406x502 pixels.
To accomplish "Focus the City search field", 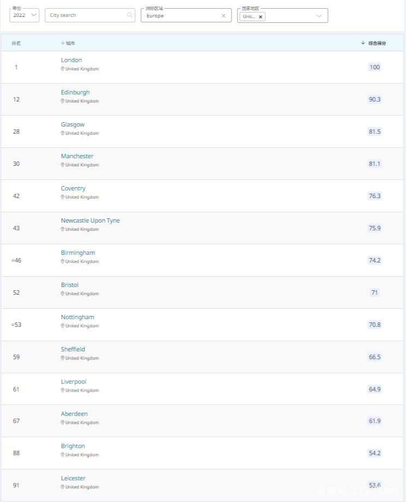I will coord(87,15).
